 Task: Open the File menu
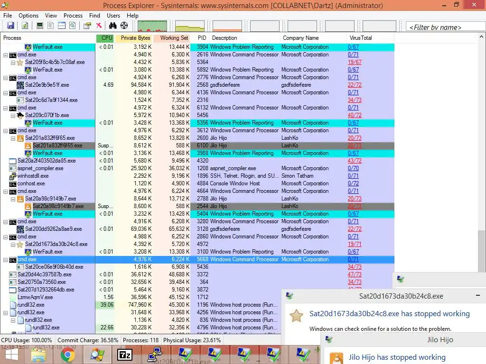pos(8,16)
